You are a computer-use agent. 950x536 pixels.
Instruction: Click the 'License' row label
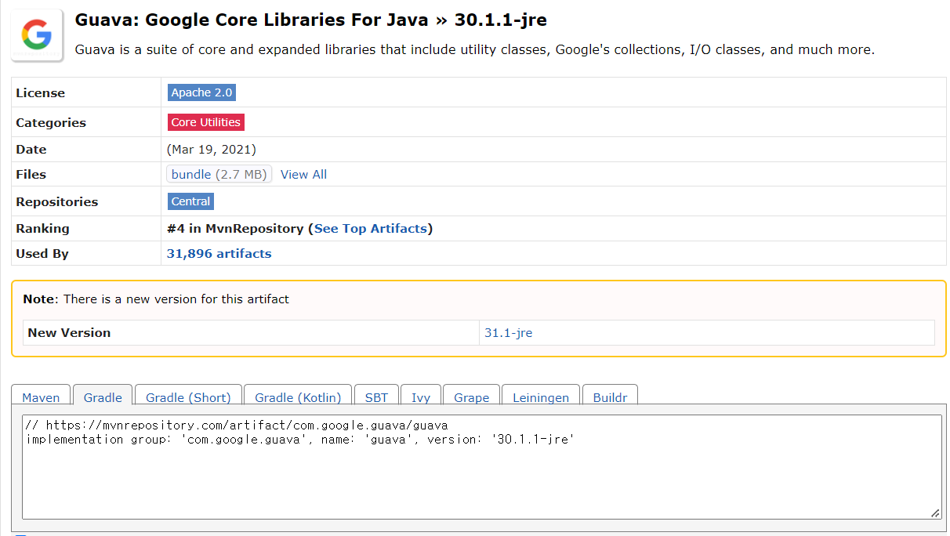pos(40,92)
